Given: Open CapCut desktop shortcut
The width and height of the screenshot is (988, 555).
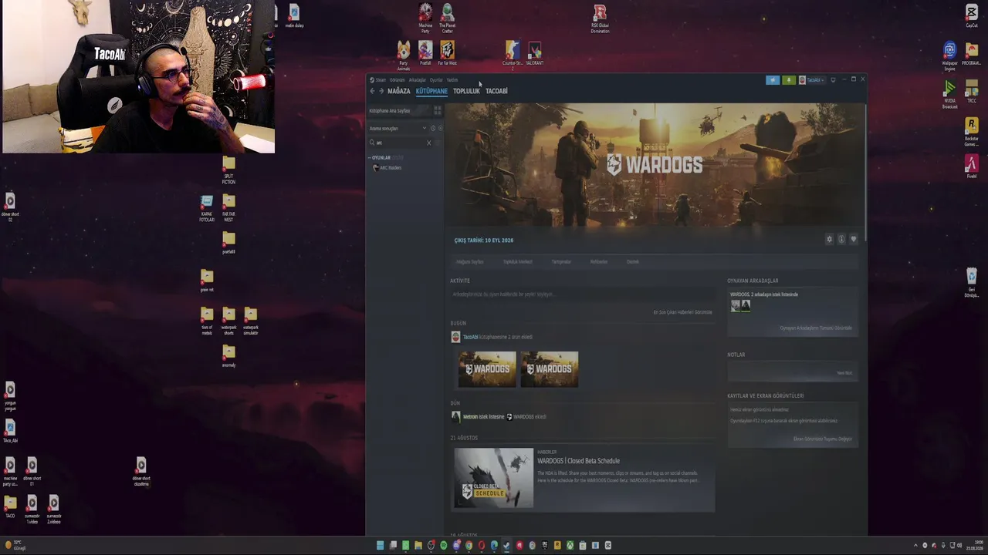Looking at the screenshot, I should (972, 16).
